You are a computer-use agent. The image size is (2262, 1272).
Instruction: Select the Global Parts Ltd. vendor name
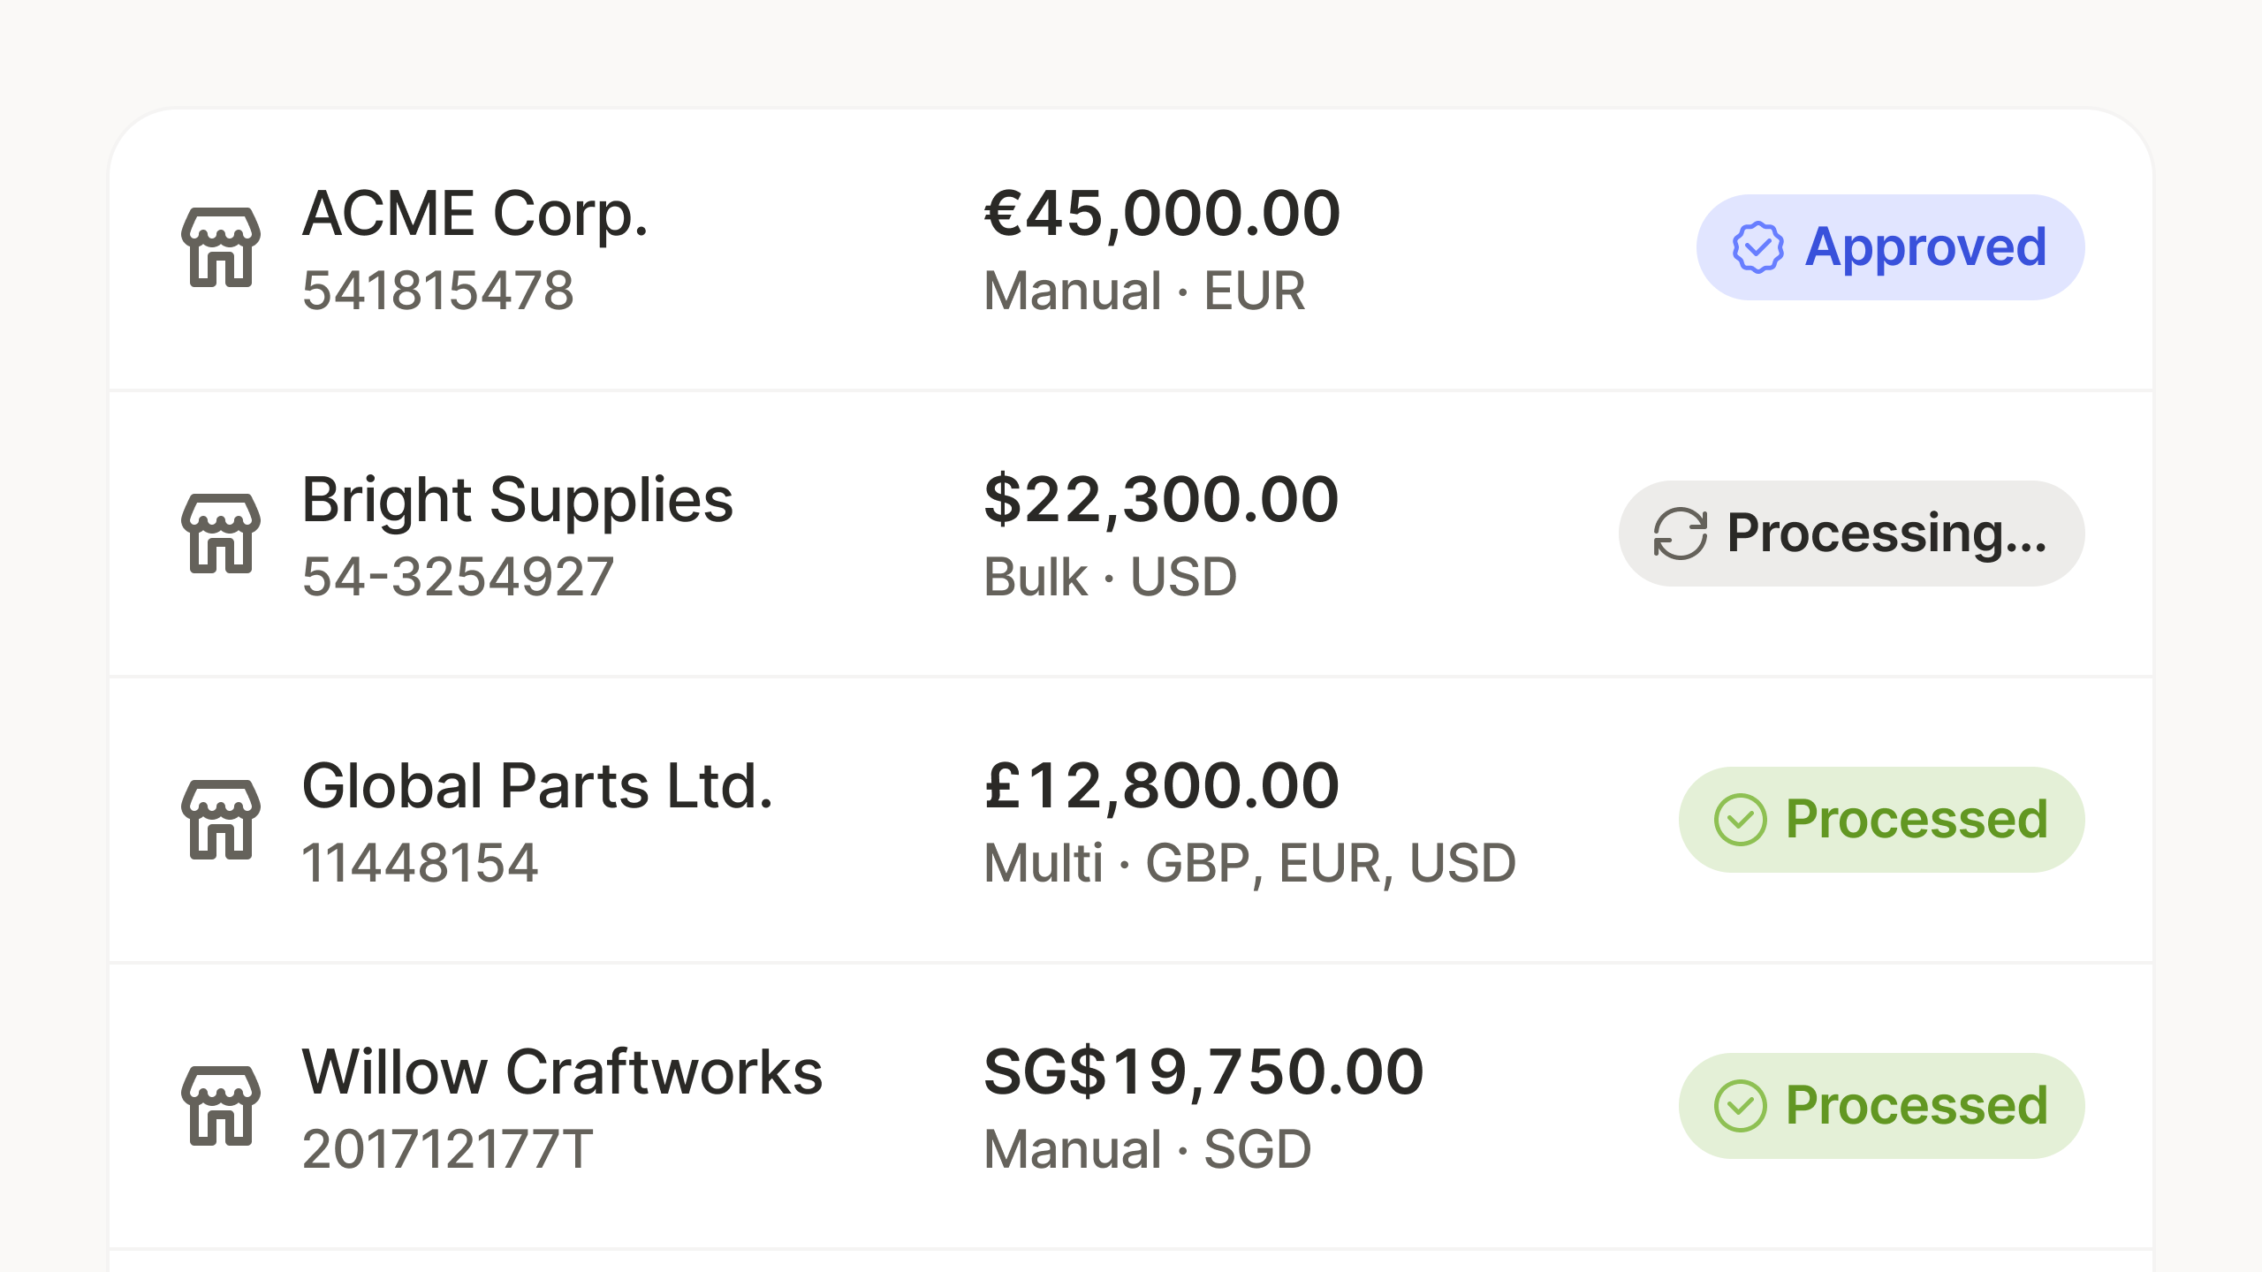point(537,786)
